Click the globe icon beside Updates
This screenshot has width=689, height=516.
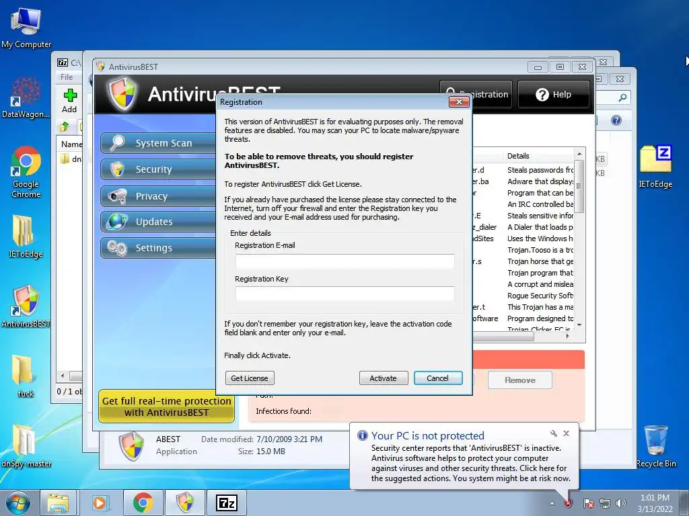pyautogui.click(x=117, y=222)
